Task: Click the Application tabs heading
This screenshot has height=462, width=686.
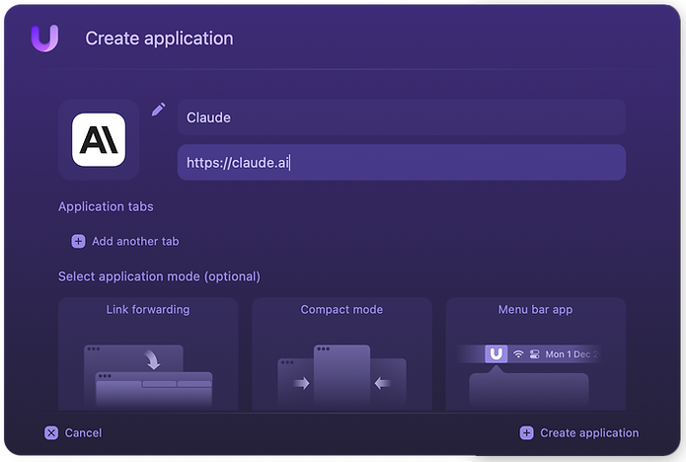Action: pos(106,206)
